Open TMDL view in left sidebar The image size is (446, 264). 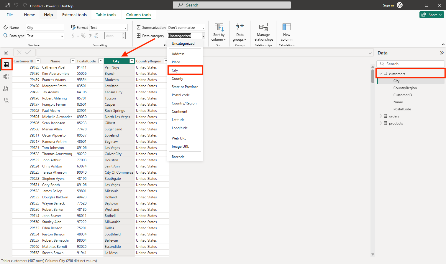[6, 100]
